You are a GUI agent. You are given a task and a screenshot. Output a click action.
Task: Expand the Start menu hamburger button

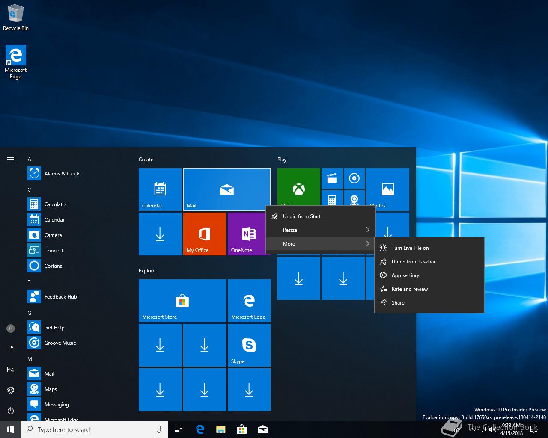tap(11, 159)
